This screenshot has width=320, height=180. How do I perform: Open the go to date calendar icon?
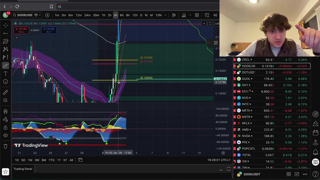coord(80,160)
